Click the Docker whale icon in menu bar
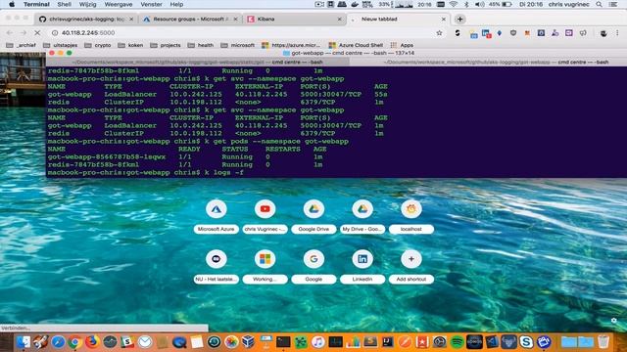This screenshot has height=352, width=627. pyautogui.click(x=355, y=4)
